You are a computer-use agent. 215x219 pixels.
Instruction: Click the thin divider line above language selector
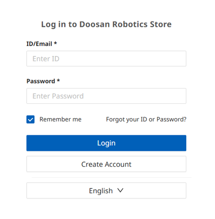111,177
